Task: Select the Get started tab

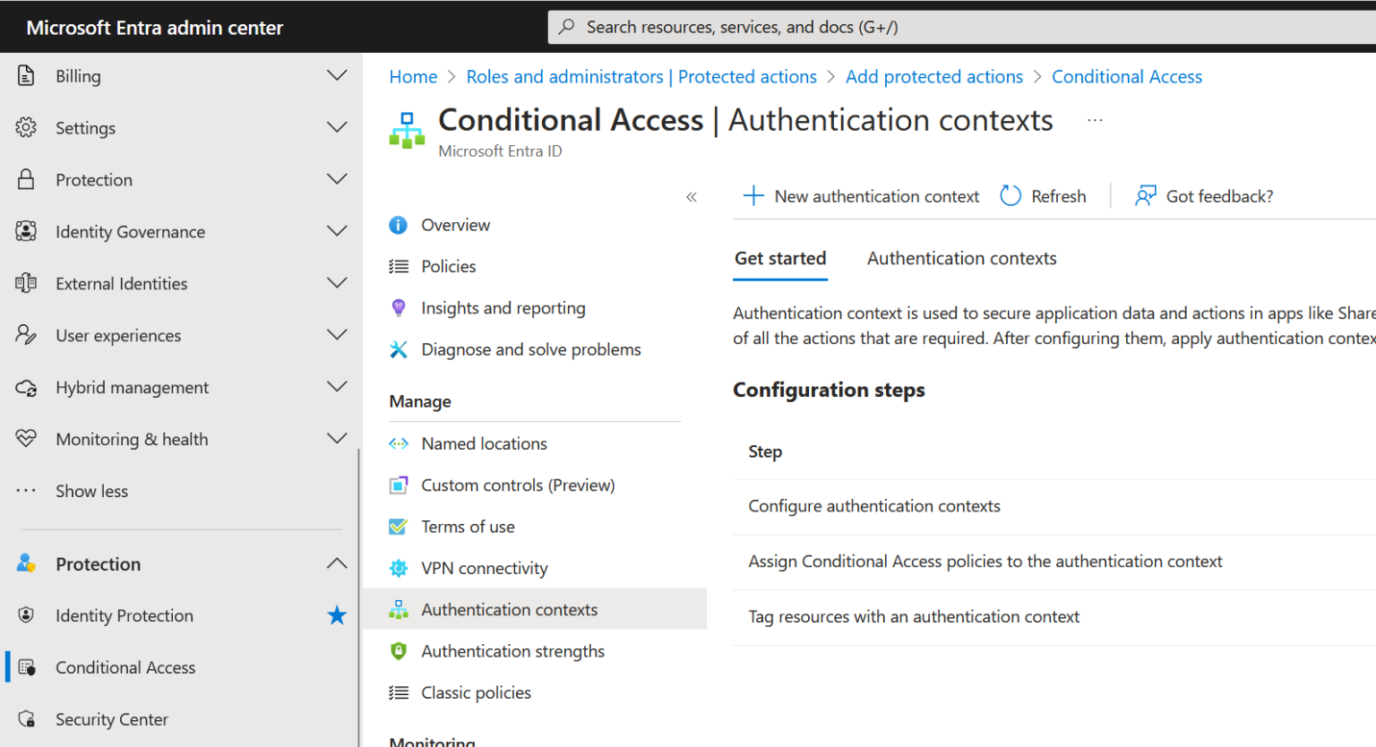Action: pyautogui.click(x=779, y=258)
